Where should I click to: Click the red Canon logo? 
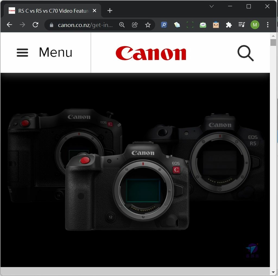[x=151, y=53]
